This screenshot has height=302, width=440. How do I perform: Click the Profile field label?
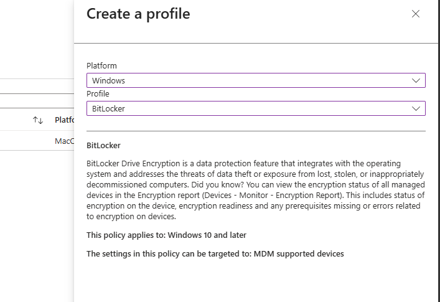[x=98, y=94]
